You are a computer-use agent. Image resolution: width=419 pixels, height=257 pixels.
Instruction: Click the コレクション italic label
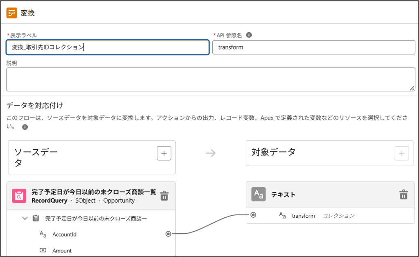pyautogui.click(x=338, y=216)
